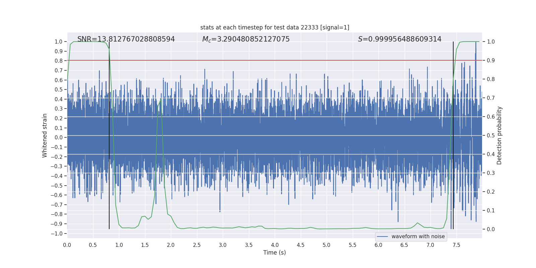
Task: Click the 'waveform with noise' legend label
Action: [x=418, y=237]
